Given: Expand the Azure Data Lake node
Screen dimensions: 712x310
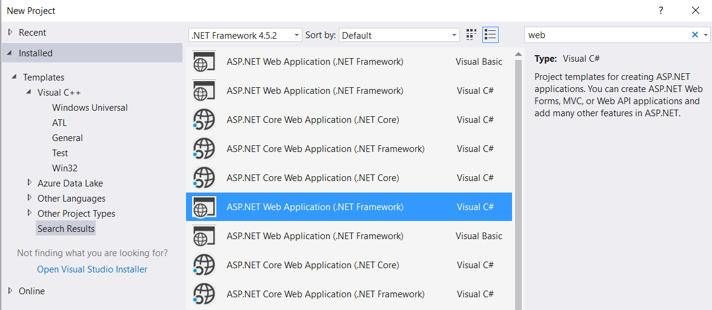Looking at the screenshot, I should point(30,183).
